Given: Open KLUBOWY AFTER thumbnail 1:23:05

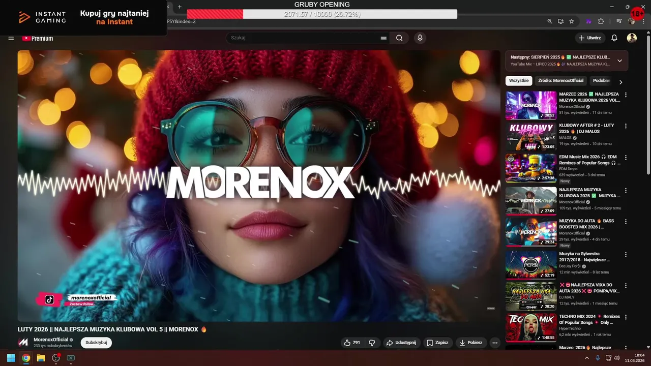Looking at the screenshot, I should 531,137.
